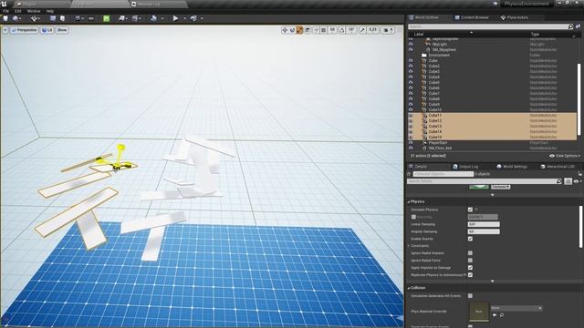Image resolution: width=584 pixels, height=328 pixels.
Task: Collapse the Physics section
Action: (x=409, y=201)
